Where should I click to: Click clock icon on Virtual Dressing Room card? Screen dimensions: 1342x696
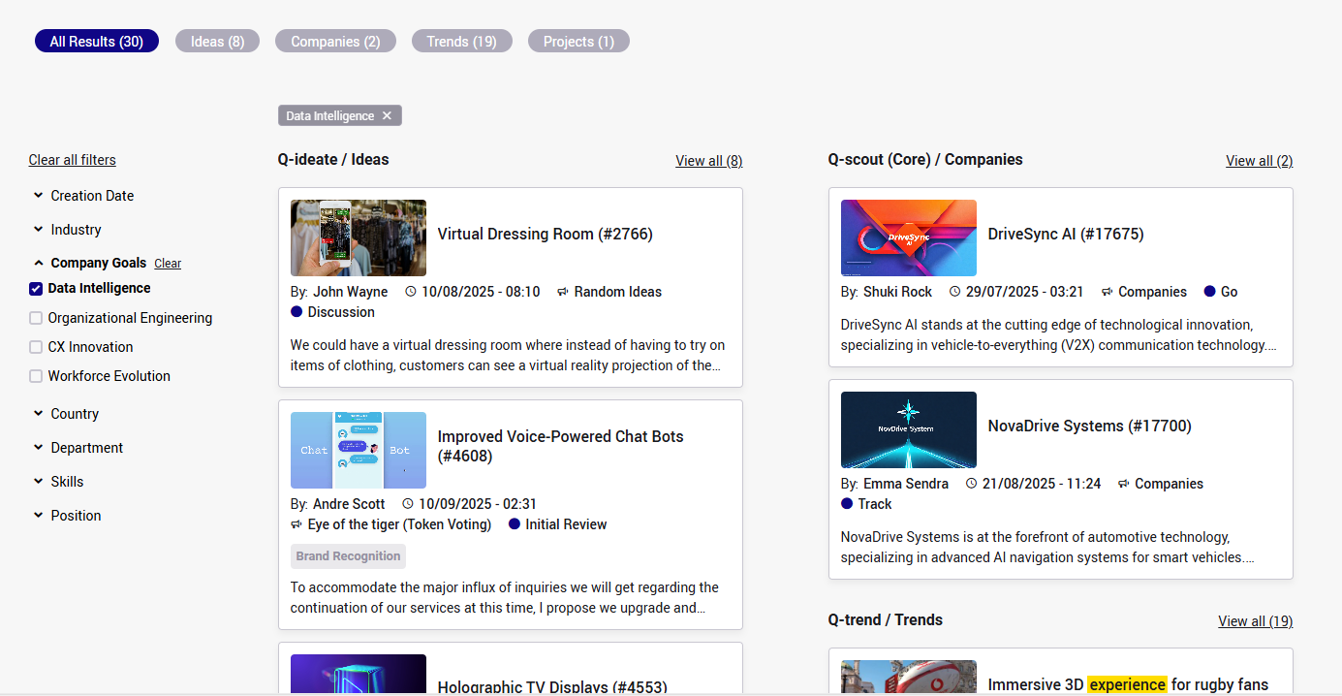pos(410,292)
